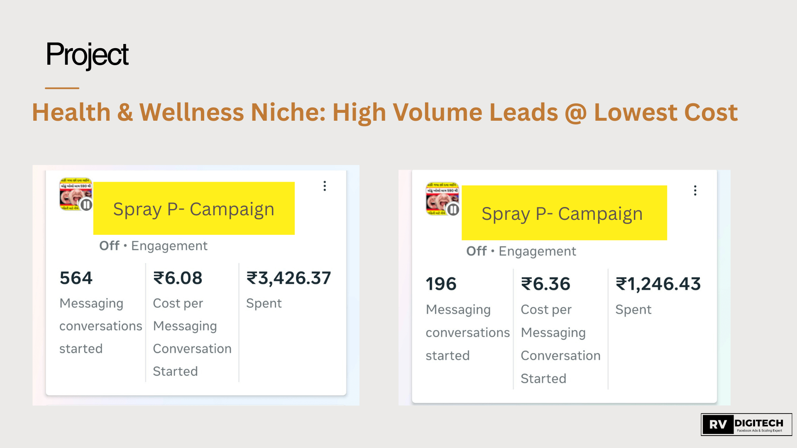Click the Project heading text
The image size is (797, 448).
pos(87,54)
